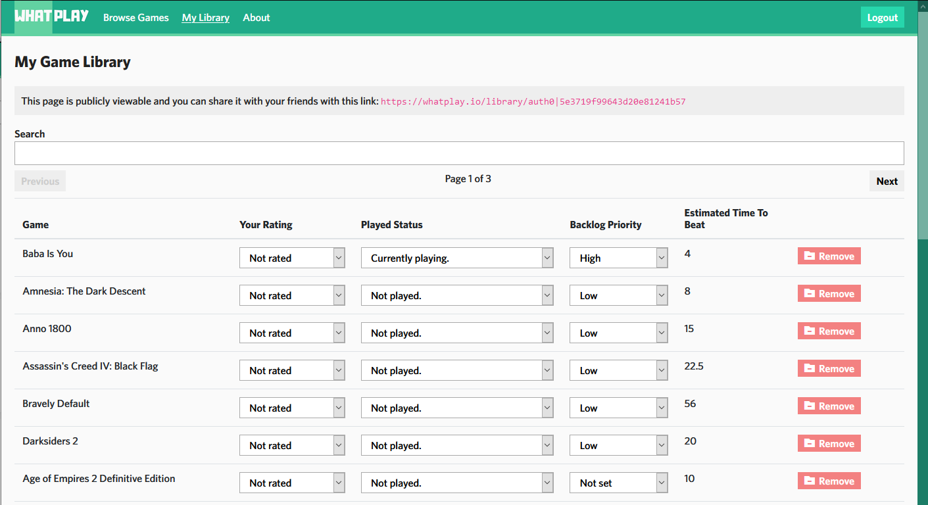Screen dimensions: 928x505
Task: Change played status for Age of Empires 2
Action: pyautogui.click(x=457, y=483)
